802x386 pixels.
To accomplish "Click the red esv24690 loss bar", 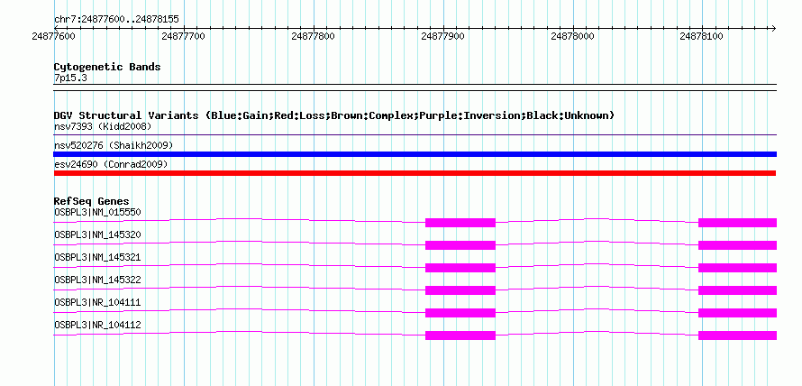I will point(415,173).
